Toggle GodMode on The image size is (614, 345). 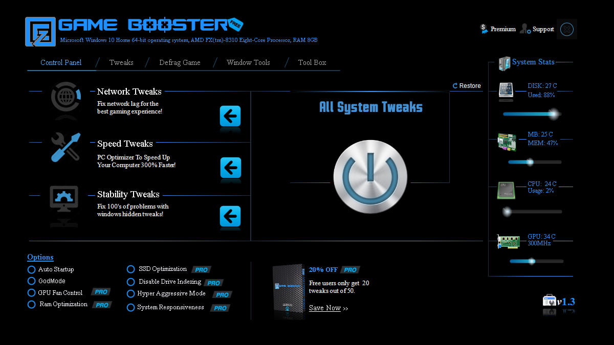(31, 281)
